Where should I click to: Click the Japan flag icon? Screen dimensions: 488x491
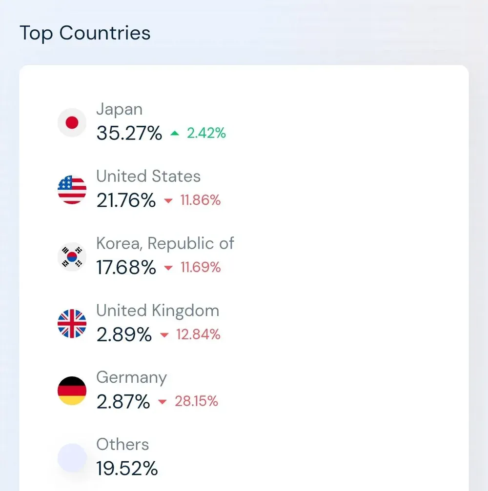(x=72, y=122)
